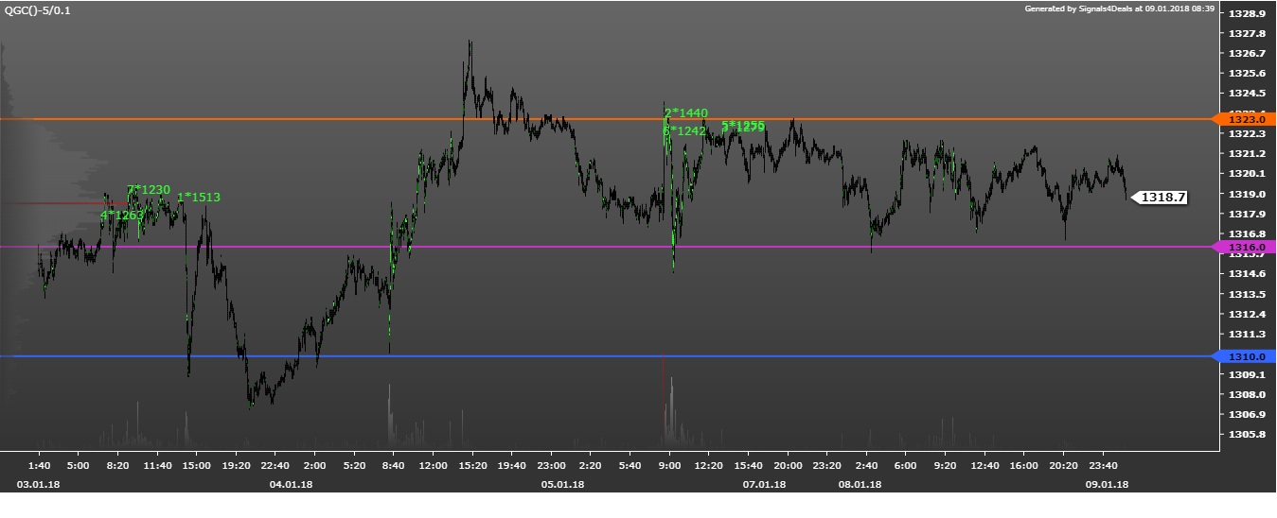Viewport: 1277px width, 518px height.
Task: Click the 6*1242 signal label
Action: [x=685, y=131]
